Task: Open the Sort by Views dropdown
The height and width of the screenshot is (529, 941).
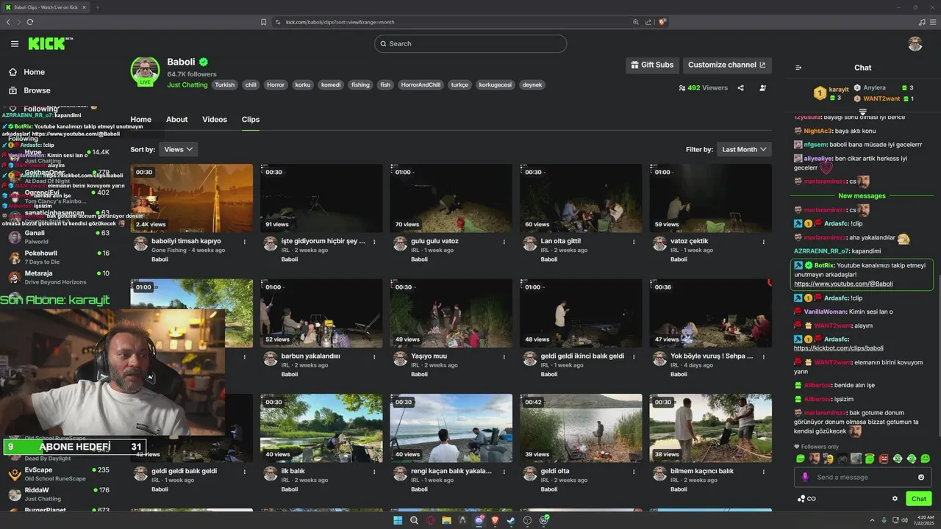Action: [178, 149]
